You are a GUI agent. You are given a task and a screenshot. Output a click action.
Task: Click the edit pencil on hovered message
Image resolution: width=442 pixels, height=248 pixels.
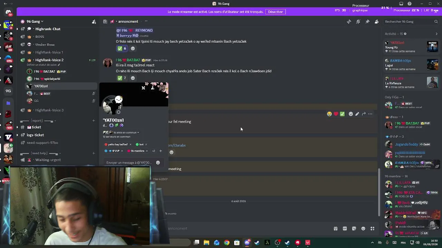[357, 114]
